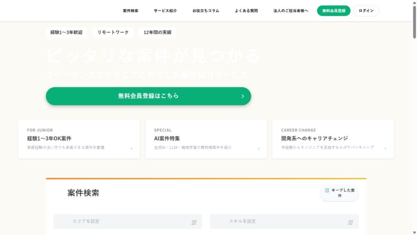Click the scrollbar up arrow
417x235 pixels.
pyautogui.click(x=414, y=3)
